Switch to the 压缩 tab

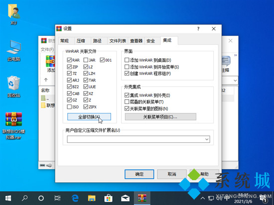[x=82, y=41]
